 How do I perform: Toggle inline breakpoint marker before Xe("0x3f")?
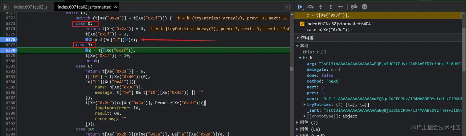(104, 50)
